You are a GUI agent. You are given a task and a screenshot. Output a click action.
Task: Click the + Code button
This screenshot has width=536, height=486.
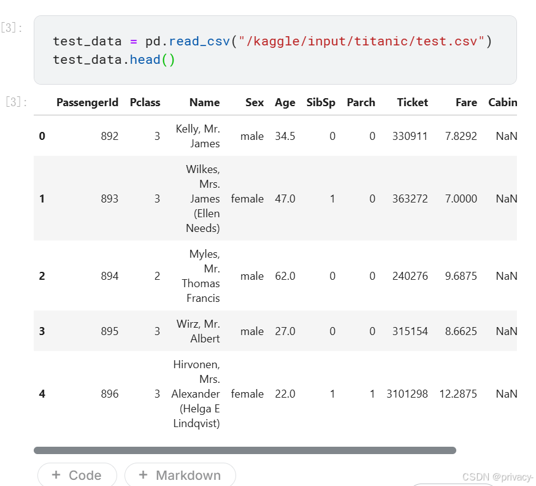(x=77, y=475)
